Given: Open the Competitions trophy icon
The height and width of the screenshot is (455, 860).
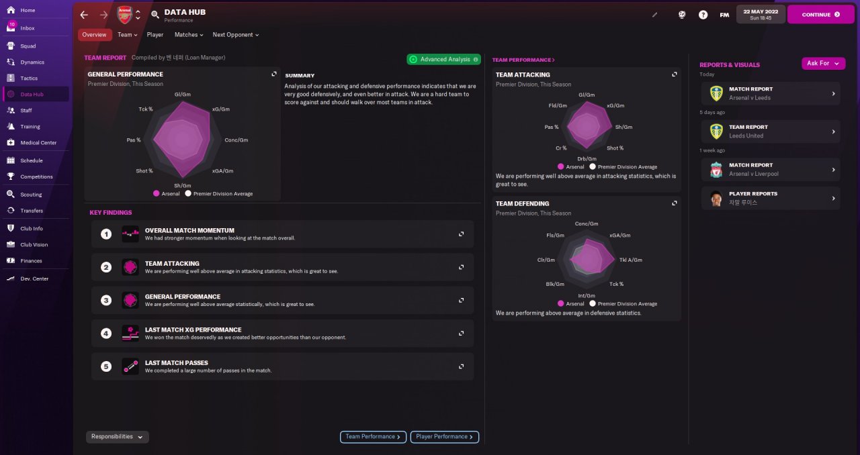Looking at the screenshot, I should tap(11, 177).
